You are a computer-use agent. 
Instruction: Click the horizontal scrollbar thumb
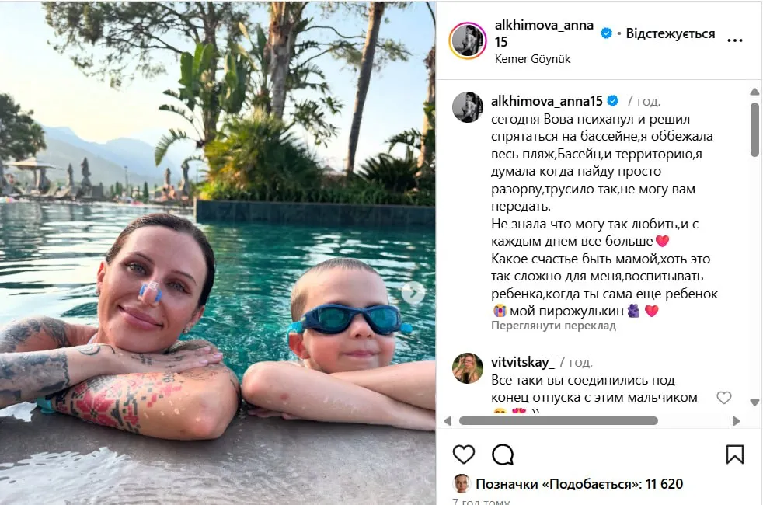pos(558,421)
